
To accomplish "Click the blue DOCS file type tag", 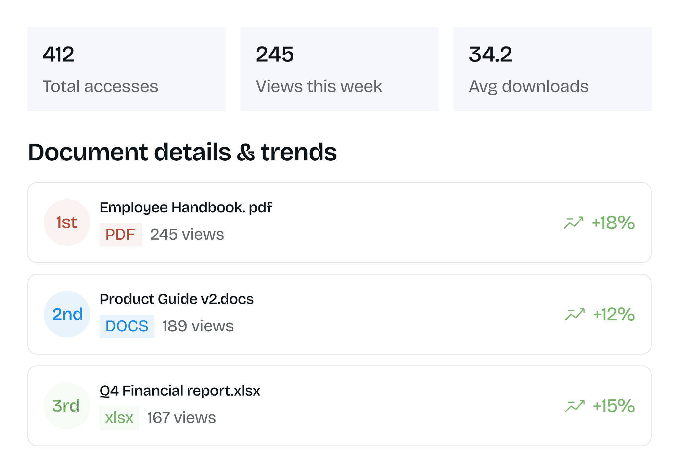I will tap(127, 326).
